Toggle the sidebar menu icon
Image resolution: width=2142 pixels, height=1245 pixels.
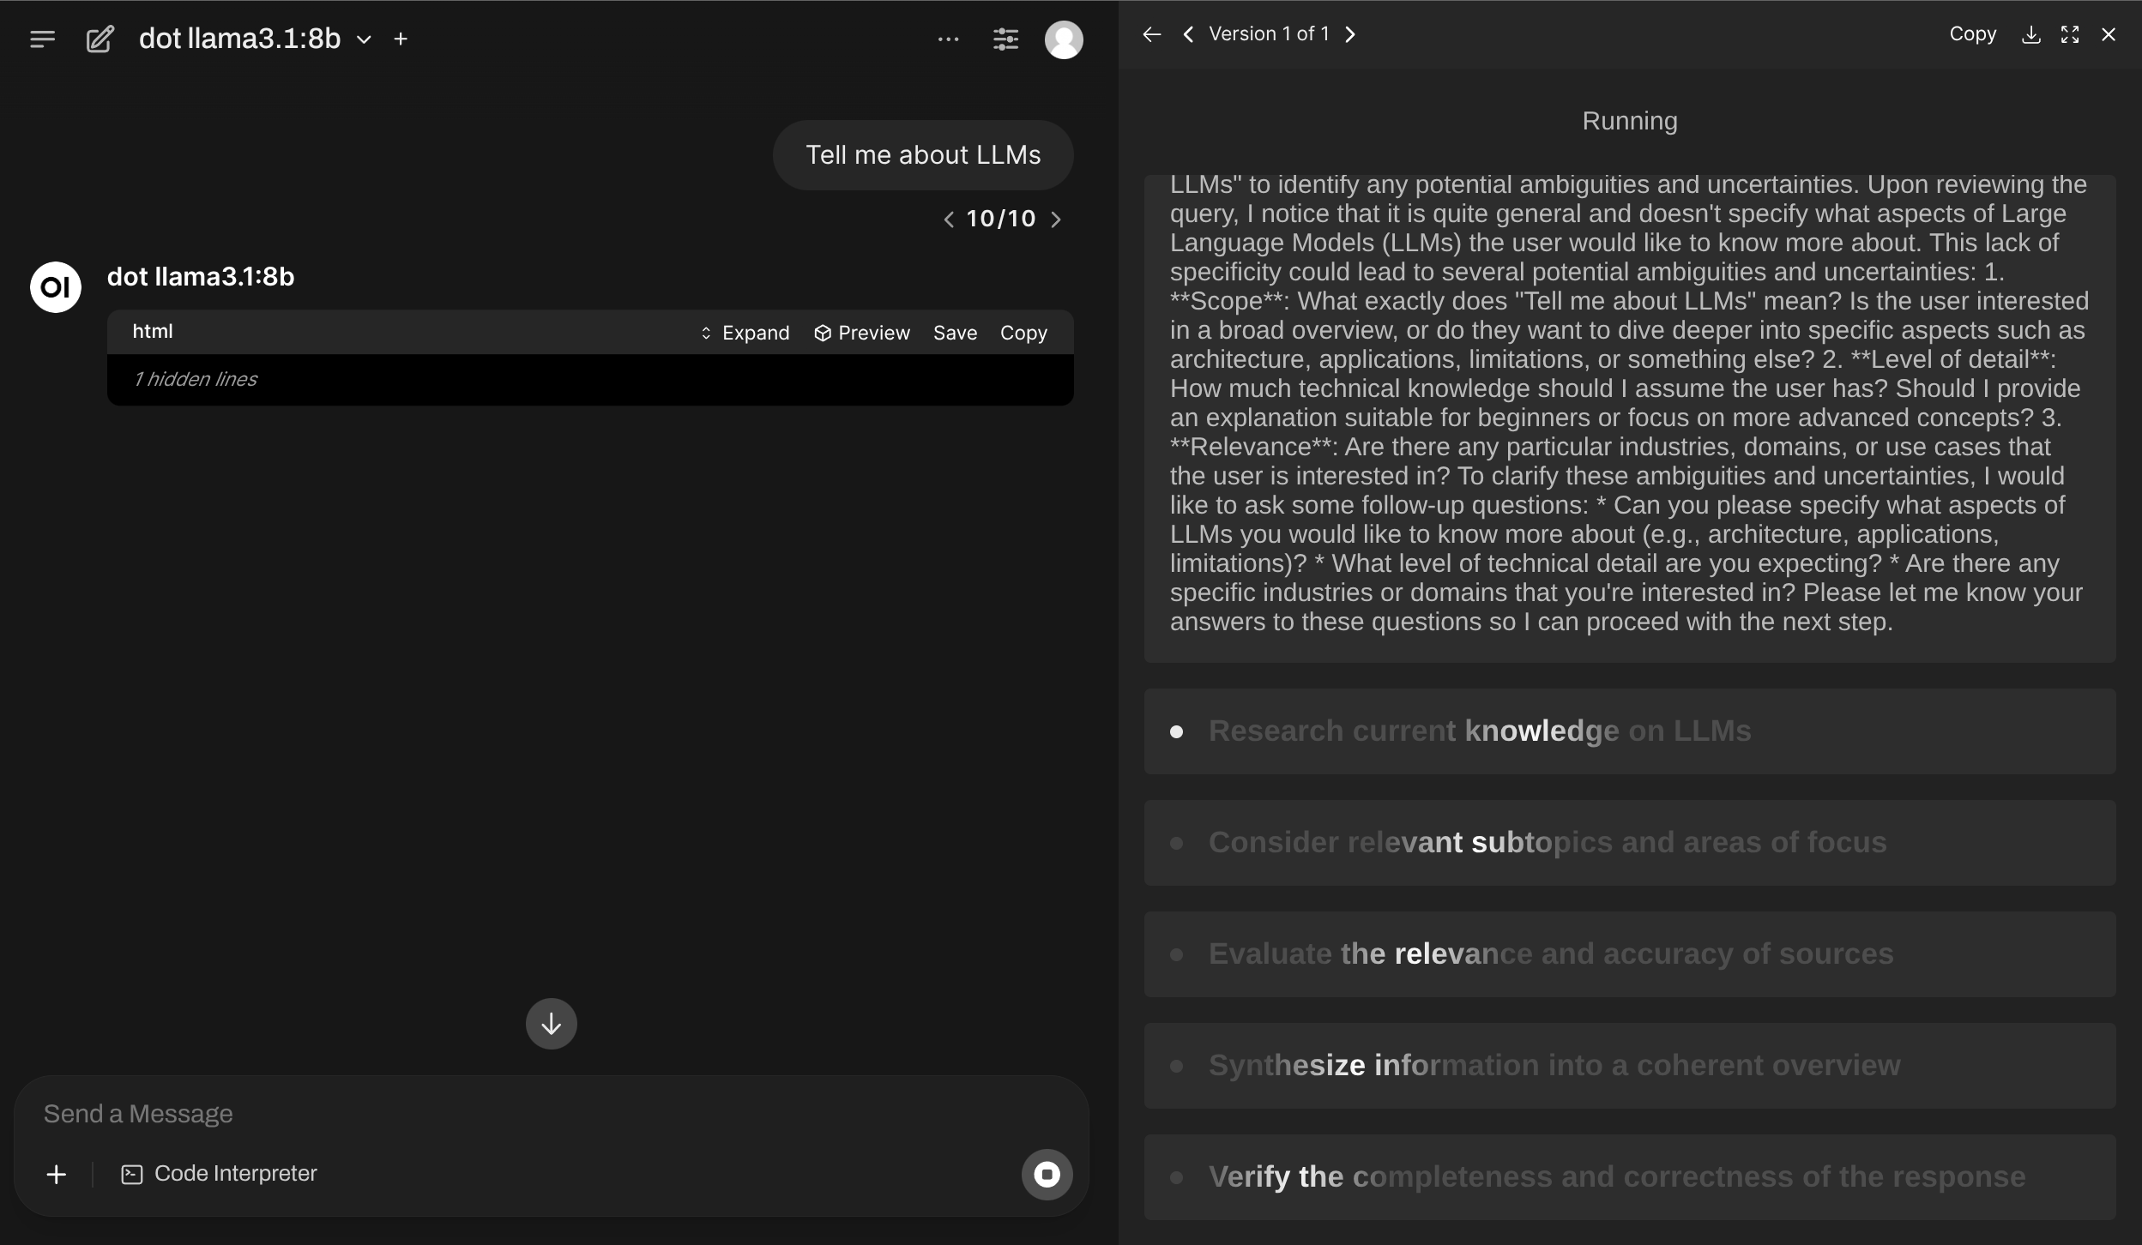pos(42,39)
